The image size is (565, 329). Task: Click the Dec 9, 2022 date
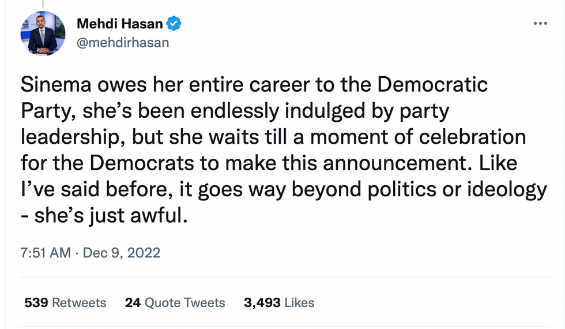122,253
